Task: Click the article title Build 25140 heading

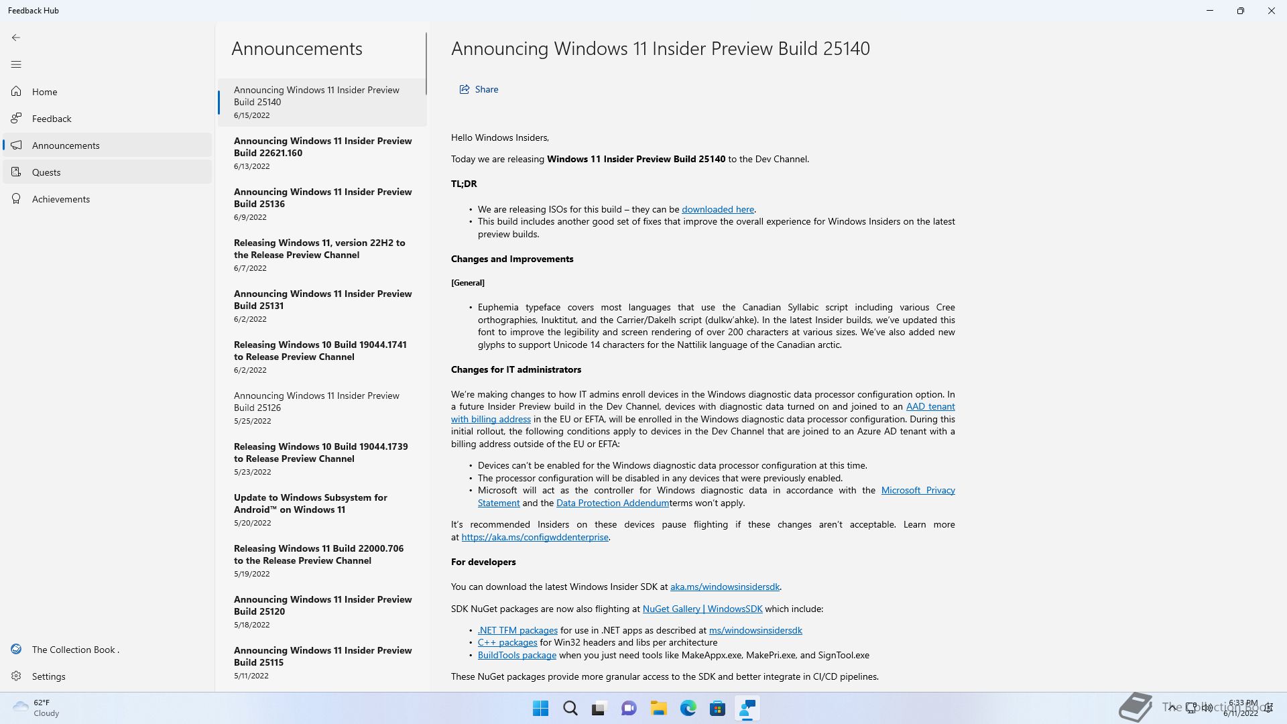Action: [660, 48]
